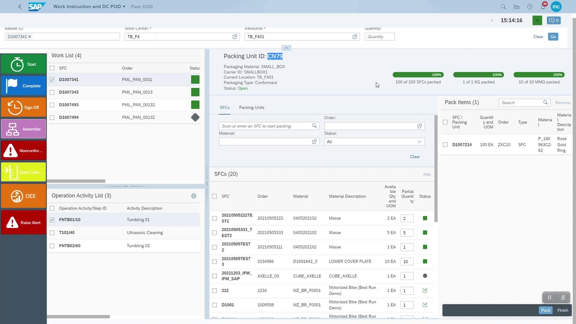The width and height of the screenshot is (576, 324).
Task: Open the search icon in header
Action: coord(504,7)
